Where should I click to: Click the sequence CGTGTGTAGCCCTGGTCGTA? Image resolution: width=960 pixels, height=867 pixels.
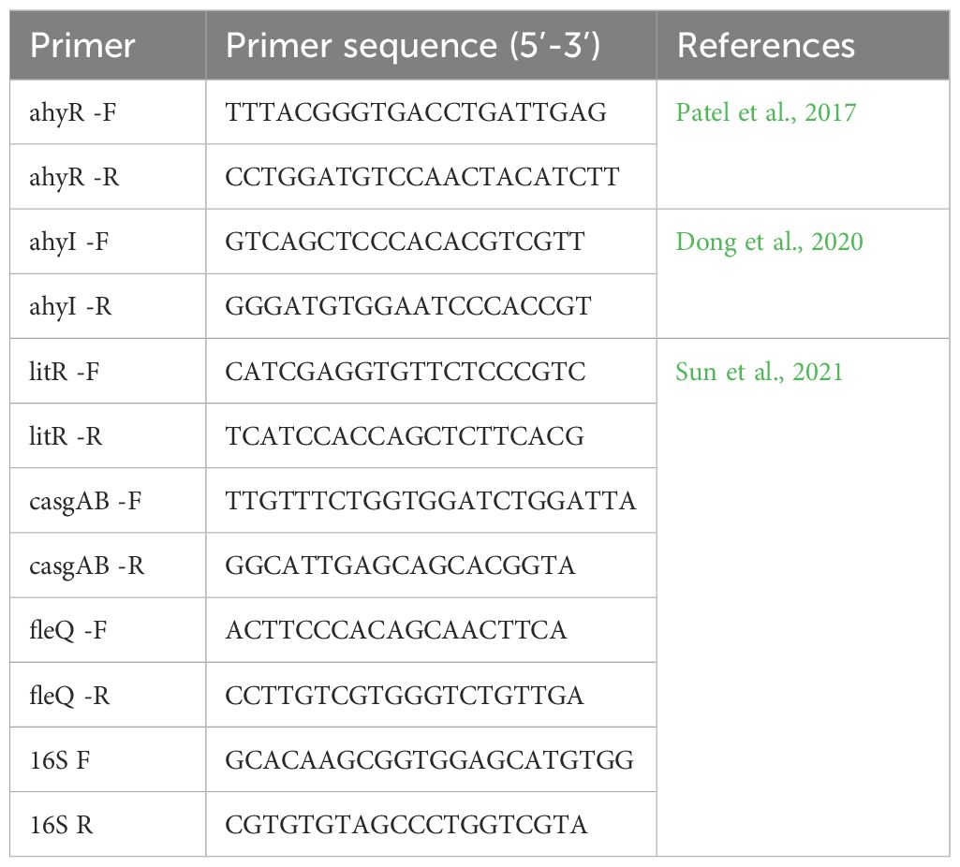pos(406,825)
